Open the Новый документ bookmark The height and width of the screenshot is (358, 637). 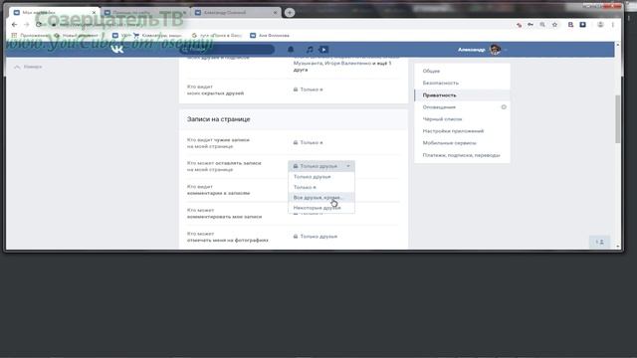[x=77, y=36]
